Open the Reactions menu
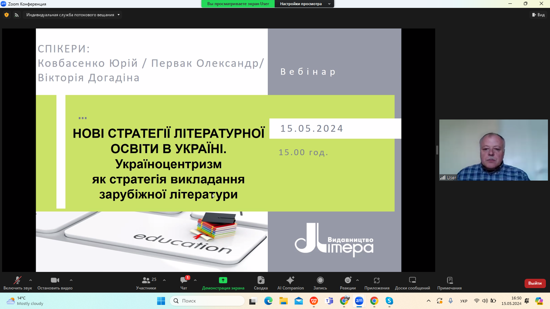The height and width of the screenshot is (309, 550). click(348, 283)
